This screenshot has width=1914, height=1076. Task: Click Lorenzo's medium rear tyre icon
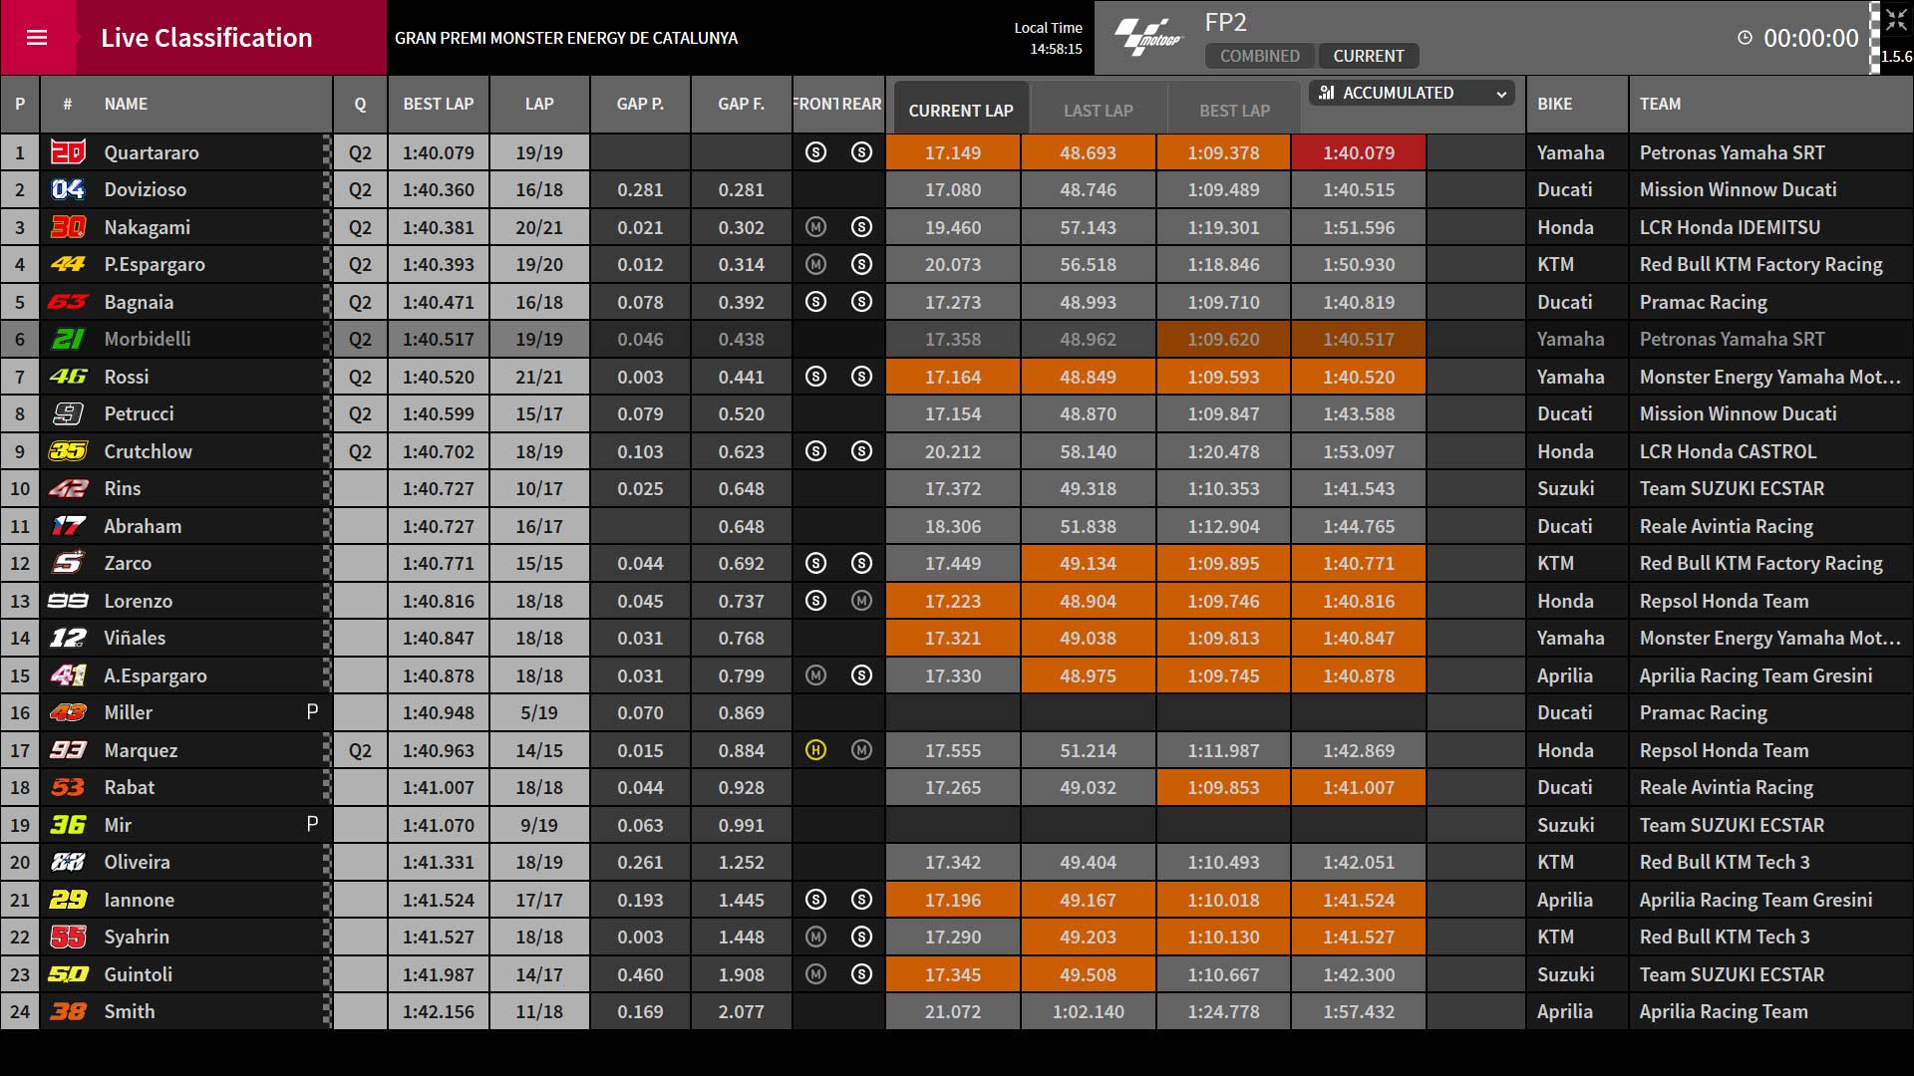861,601
